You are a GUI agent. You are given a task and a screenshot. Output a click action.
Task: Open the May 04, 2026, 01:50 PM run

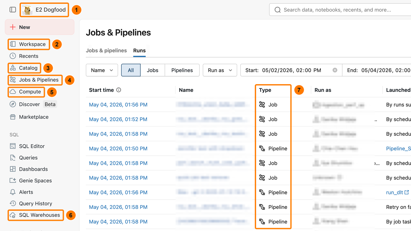118,148
